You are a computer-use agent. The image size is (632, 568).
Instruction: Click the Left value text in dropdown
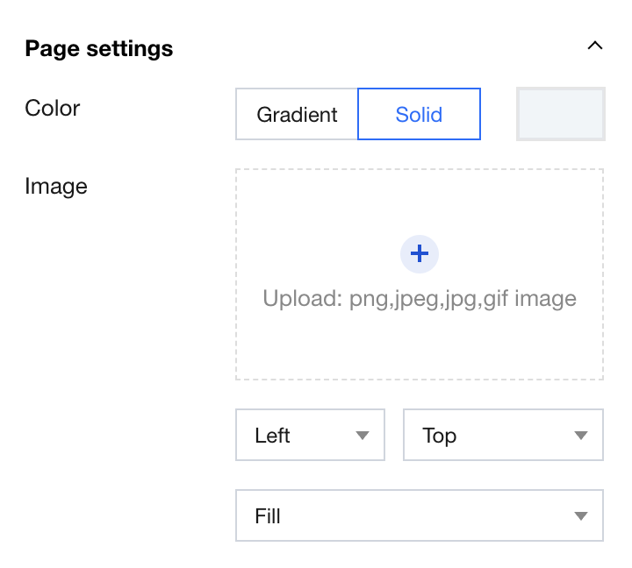coord(272,436)
